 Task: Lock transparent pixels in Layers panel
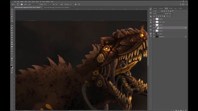[x=157, y=16]
